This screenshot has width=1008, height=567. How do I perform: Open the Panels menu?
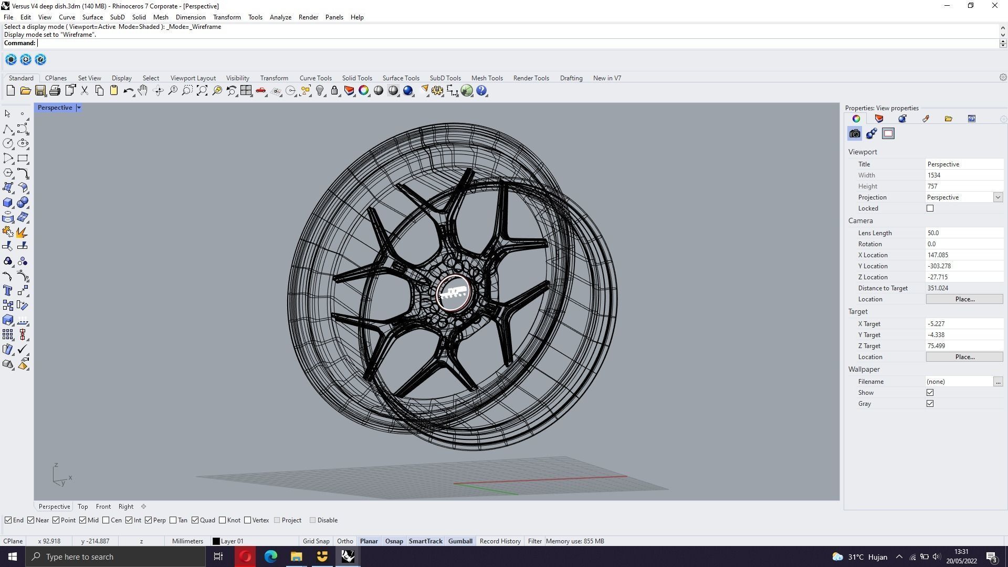pos(334,17)
